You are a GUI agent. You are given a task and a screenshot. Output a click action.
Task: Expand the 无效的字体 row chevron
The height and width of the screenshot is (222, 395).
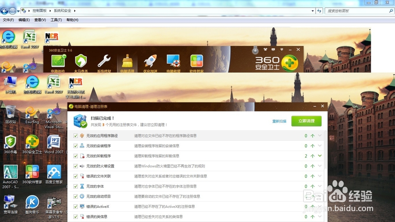[x=320, y=186]
